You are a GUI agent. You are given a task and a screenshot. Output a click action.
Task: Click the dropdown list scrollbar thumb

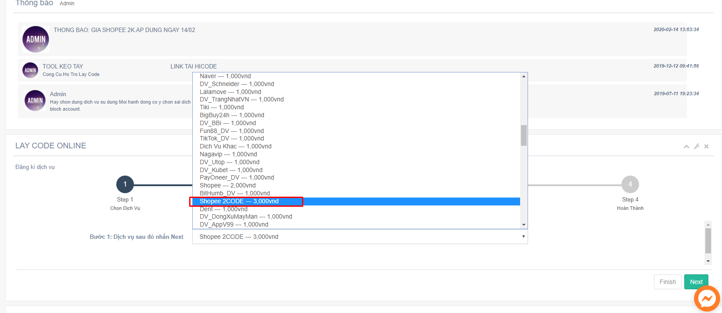524,135
